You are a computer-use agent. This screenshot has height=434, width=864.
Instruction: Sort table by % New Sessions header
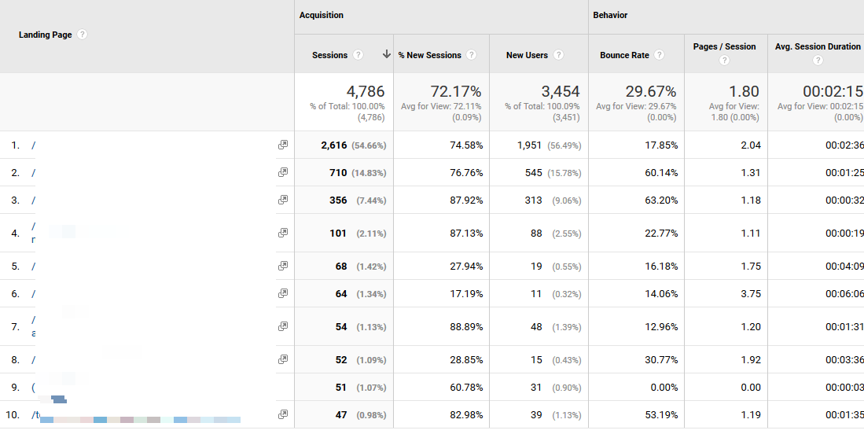(x=430, y=55)
